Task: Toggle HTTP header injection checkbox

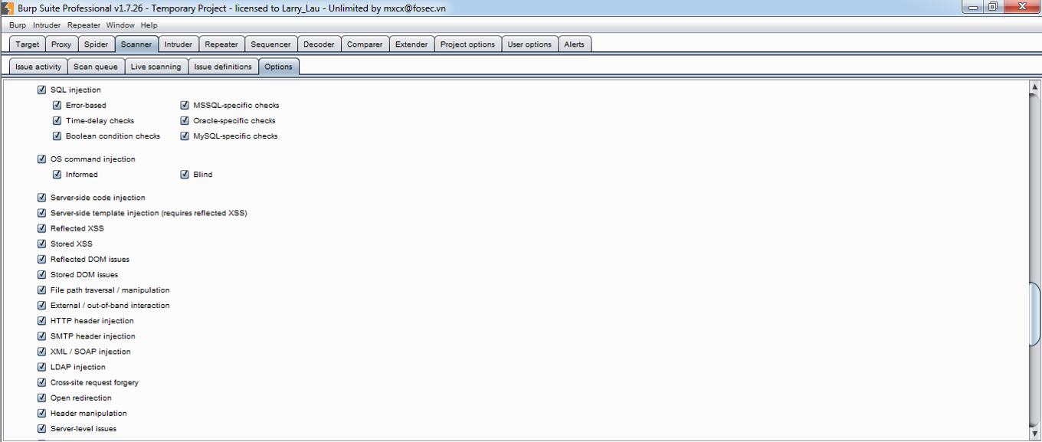Action: pyautogui.click(x=42, y=320)
